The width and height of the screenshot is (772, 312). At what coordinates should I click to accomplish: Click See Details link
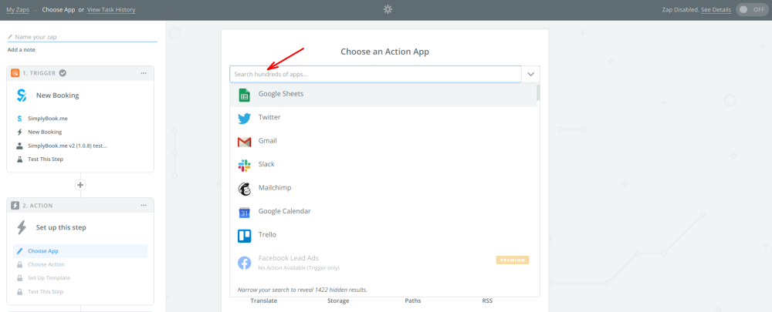pos(714,9)
